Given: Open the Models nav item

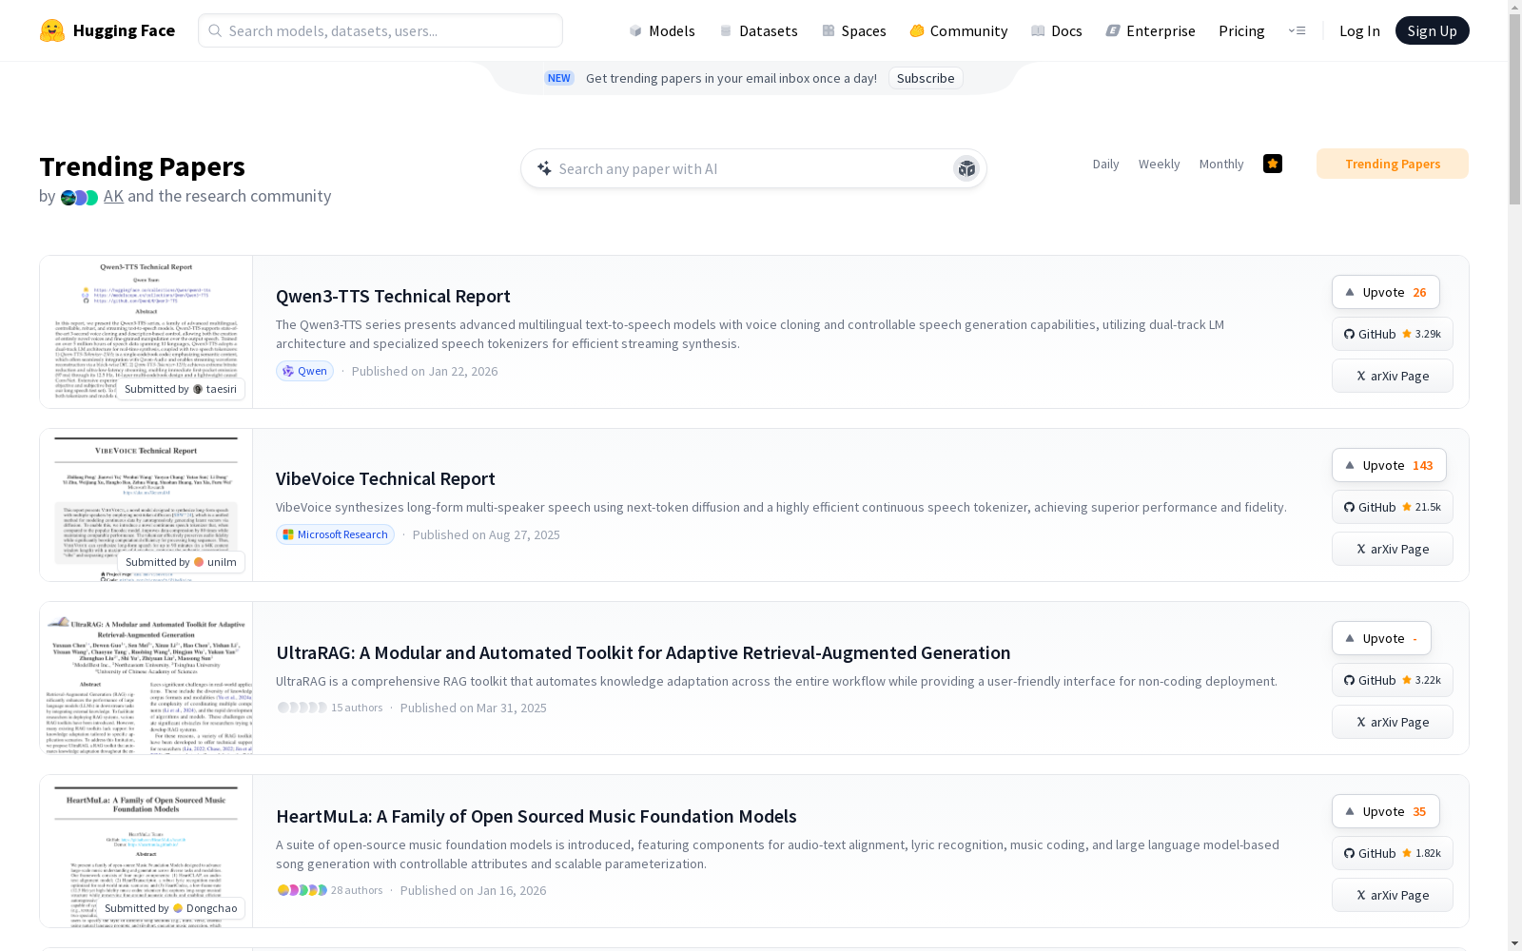Looking at the screenshot, I should (662, 30).
